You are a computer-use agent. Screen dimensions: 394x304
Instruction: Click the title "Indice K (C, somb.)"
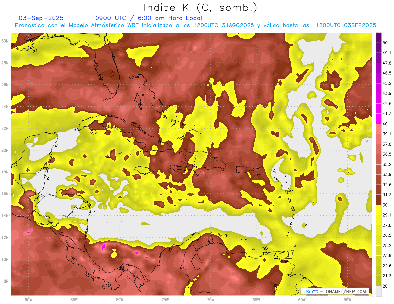click(x=200, y=8)
